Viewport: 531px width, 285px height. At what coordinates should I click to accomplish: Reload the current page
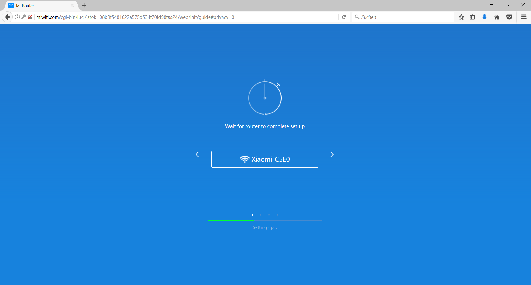click(344, 17)
